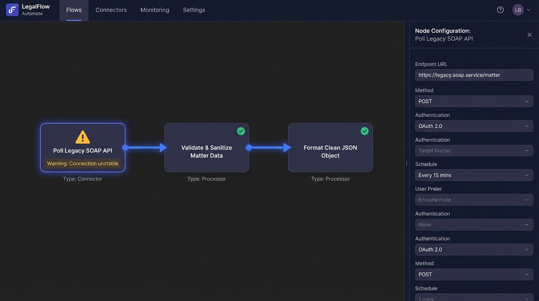This screenshot has height=301, width=539.
Task: Select the Validate & Sanitize Matter Data node
Action: (206, 152)
